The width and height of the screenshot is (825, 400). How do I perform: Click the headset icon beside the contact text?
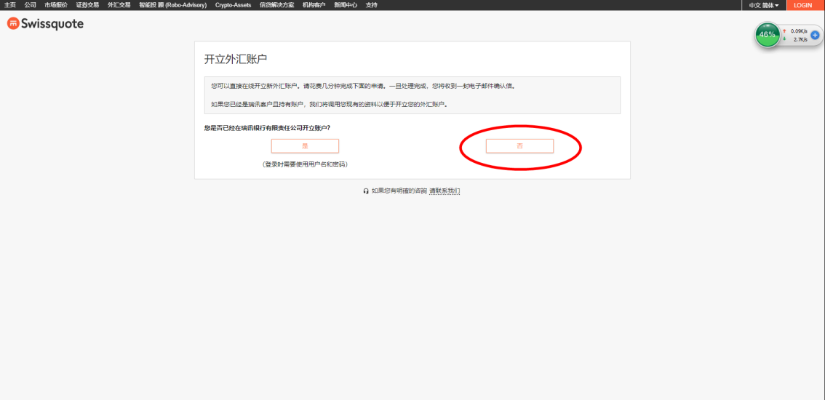(x=366, y=191)
